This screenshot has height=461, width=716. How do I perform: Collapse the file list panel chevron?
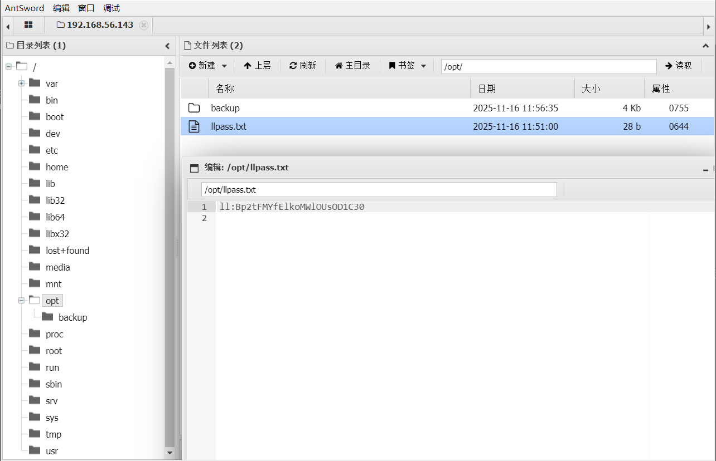707,46
